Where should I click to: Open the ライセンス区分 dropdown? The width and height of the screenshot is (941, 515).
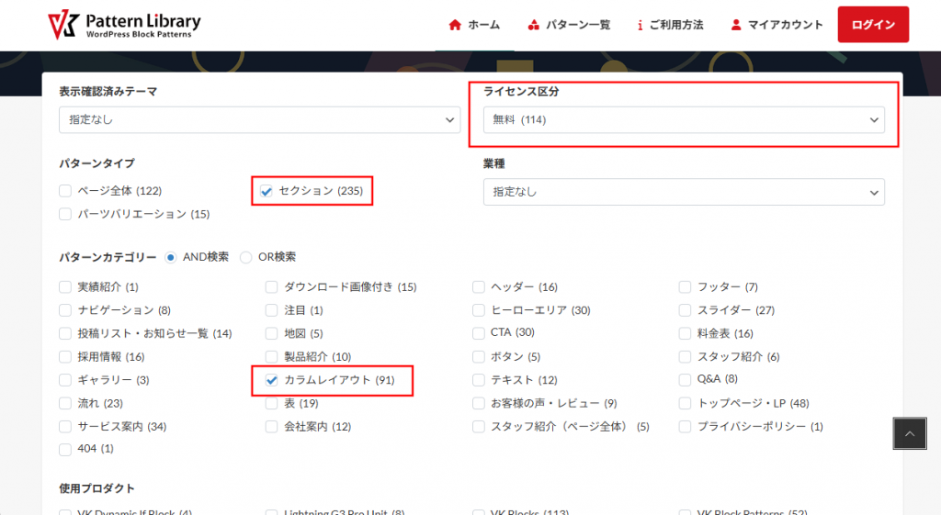click(x=684, y=119)
